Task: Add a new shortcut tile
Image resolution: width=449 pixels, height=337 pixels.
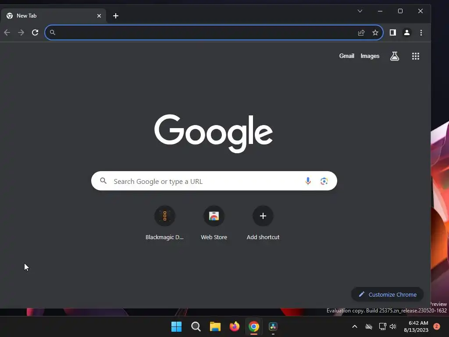Action: coord(263,223)
